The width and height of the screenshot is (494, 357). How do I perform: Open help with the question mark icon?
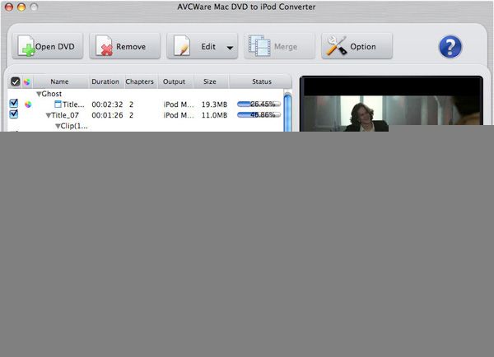click(x=450, y=47)
